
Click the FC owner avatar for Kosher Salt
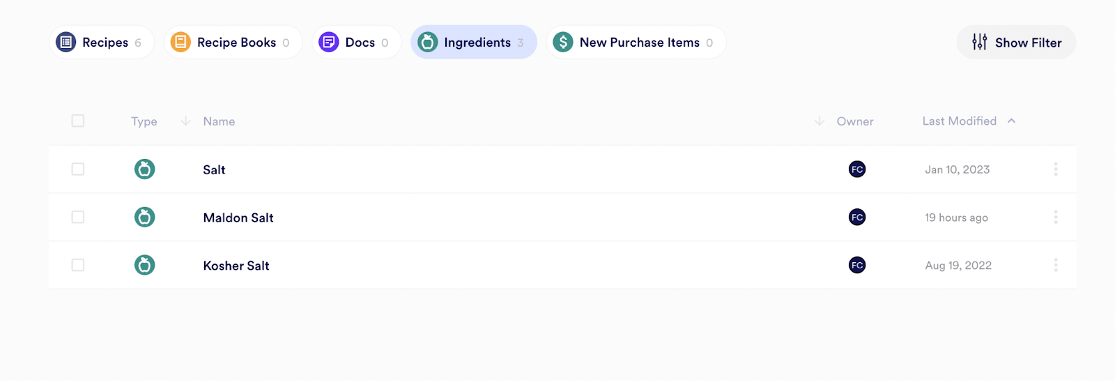click(x=857, y=266)
